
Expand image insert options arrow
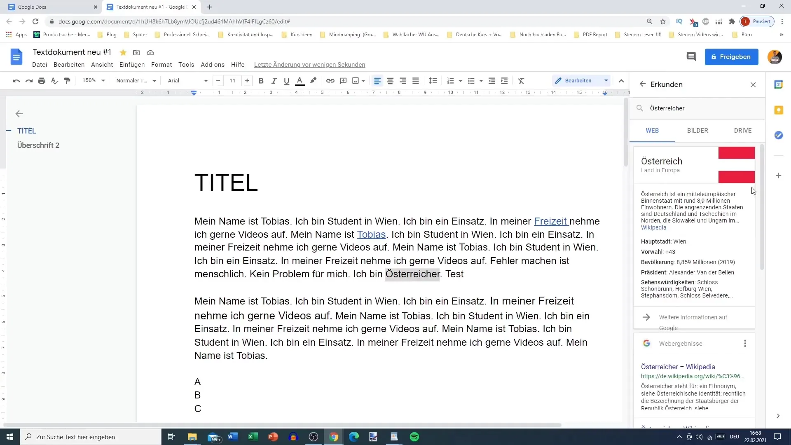(x=363, y=81)
